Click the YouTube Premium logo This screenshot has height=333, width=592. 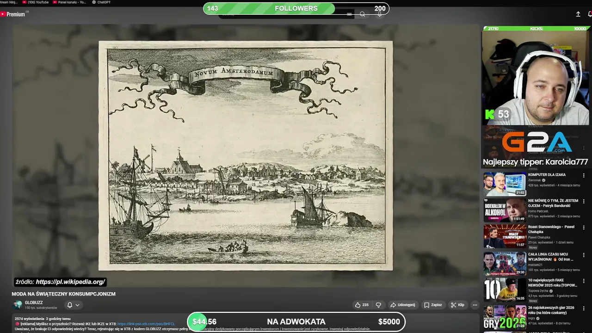point(13,14)
